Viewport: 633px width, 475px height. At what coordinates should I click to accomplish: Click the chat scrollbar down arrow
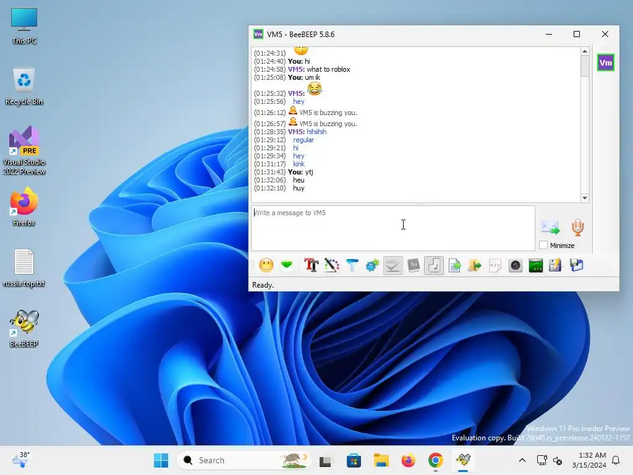(585, 198)
